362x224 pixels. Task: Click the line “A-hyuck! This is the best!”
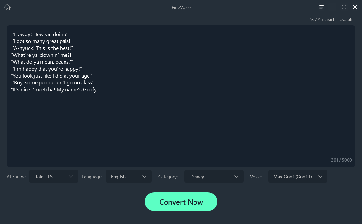tap(42, 48)
